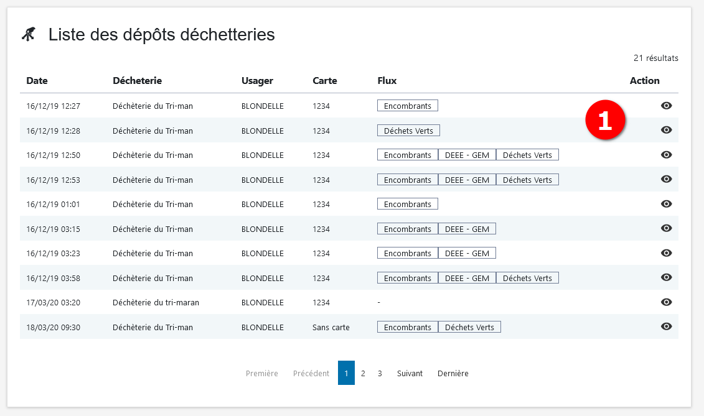Click the Déchets Verts tag on the second row

[408, 130]
